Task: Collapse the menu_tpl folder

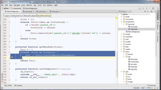Action: [x=124, y=24]
